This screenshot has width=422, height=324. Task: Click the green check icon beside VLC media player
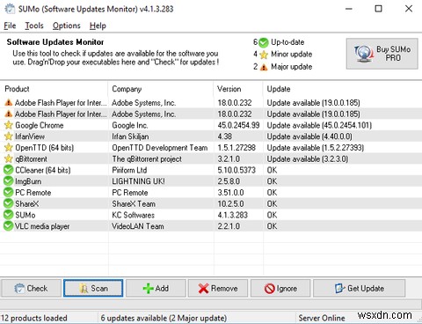(x=8, y=226)
